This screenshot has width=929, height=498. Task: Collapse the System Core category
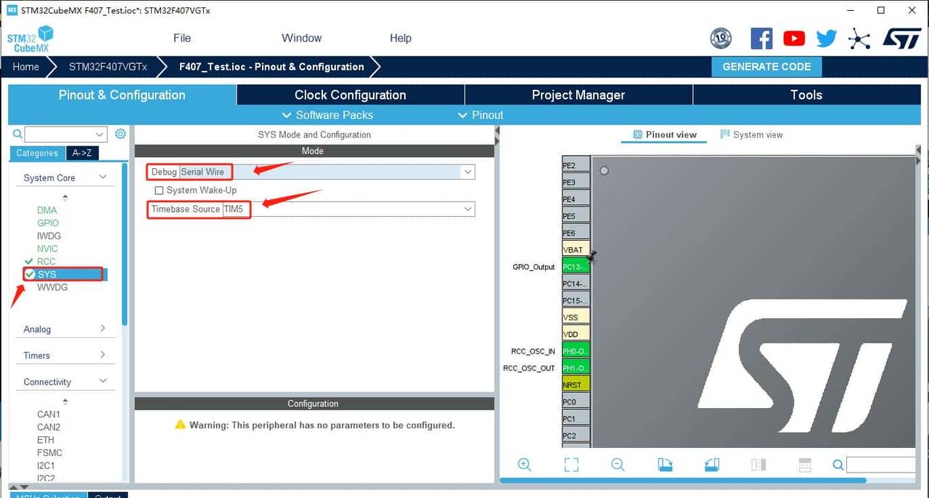coord(102,178)
